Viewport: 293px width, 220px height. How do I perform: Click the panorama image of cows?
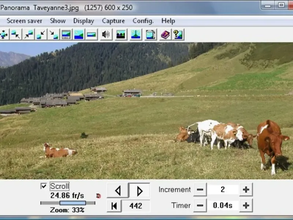(x=146, y=111)
